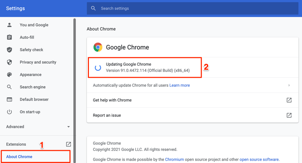Click Report an issue row
The height and width of the screenshot is (163, 302).
(x=192, y=115)
